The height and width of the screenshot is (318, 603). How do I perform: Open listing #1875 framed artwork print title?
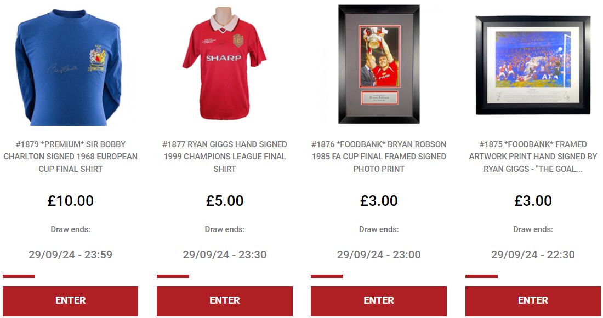coord(533,157)
